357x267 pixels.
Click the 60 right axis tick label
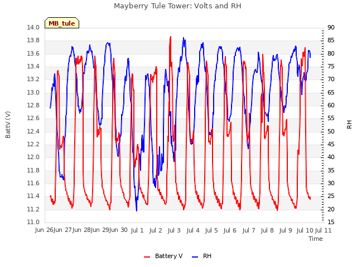coord(331,106)
